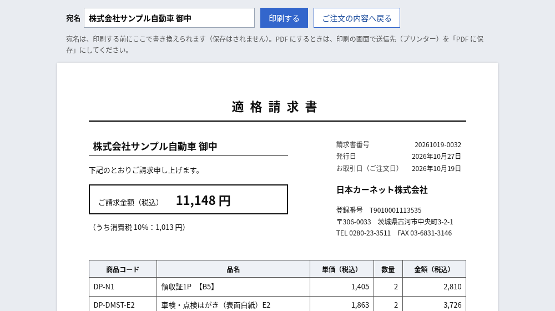Click the postal code 〒306-0033
555x311 pixels.
click(x=354, y=222)
